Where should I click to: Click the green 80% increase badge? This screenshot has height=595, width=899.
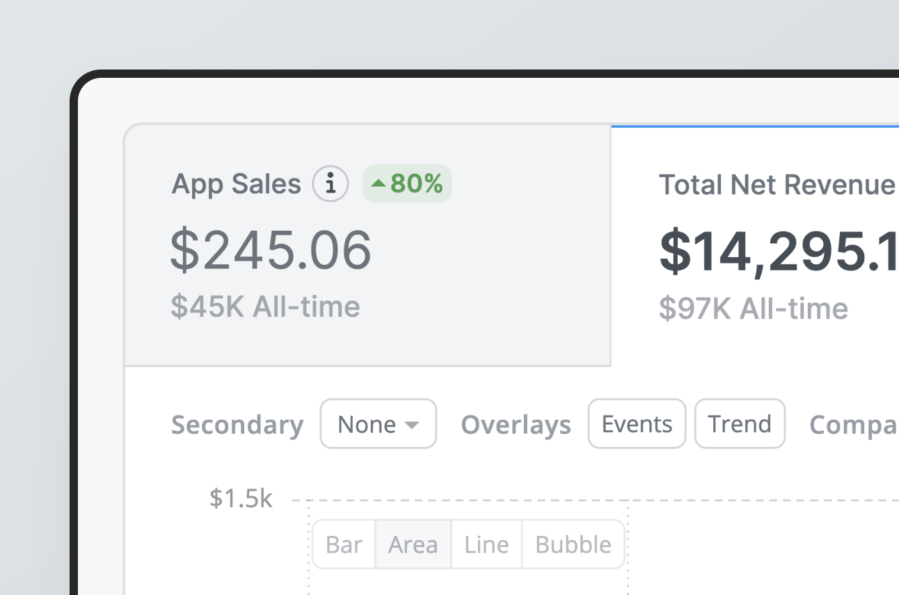click(408, 184)
